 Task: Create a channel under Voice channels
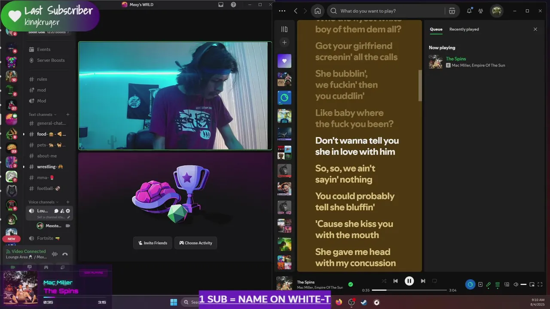[x=68, y=202]
